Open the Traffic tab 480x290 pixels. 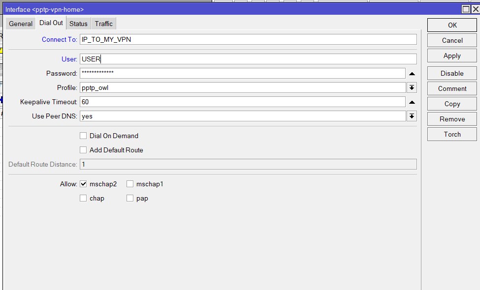104,24
